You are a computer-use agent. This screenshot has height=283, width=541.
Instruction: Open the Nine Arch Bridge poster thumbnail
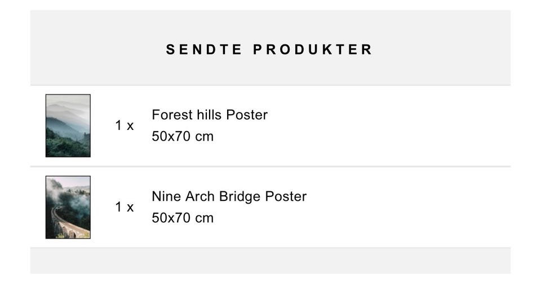point(68,207)
